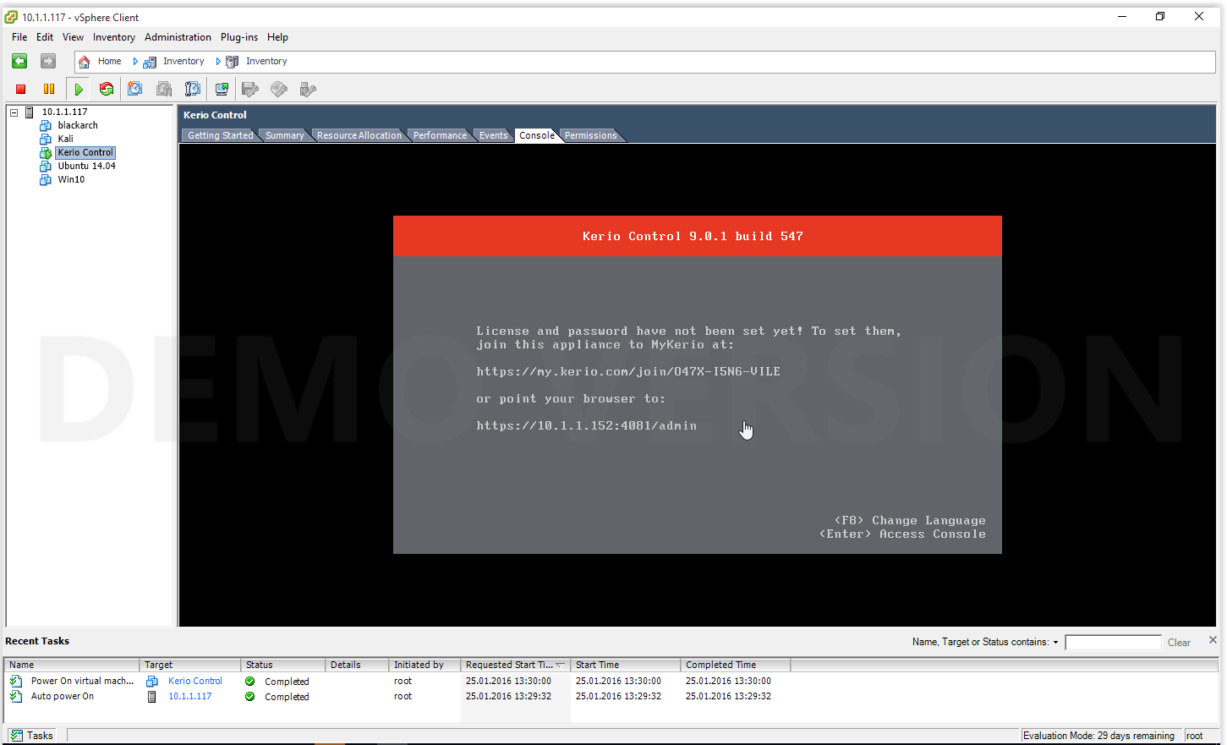Click the CD/DVD drive connection icon

click(x=279, y=89)
